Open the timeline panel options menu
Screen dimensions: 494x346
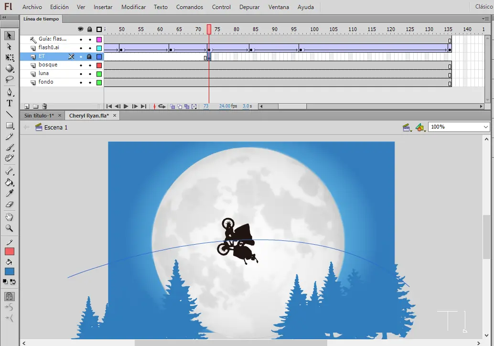click(485, 19)
